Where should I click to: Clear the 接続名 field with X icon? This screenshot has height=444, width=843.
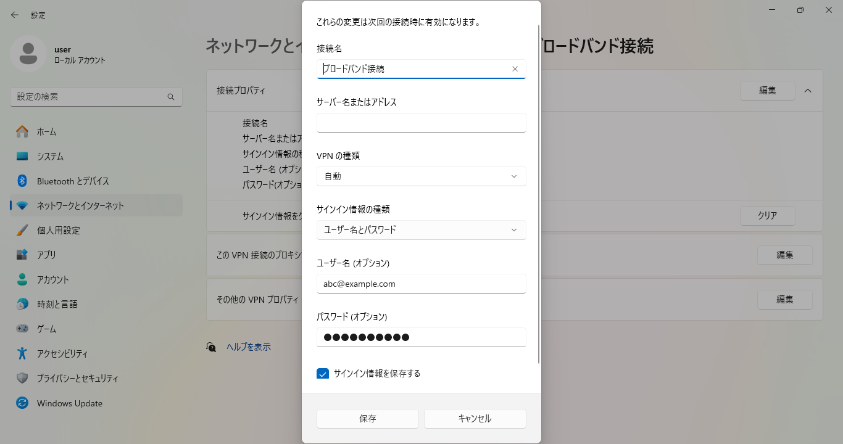[x=515, y=69]
